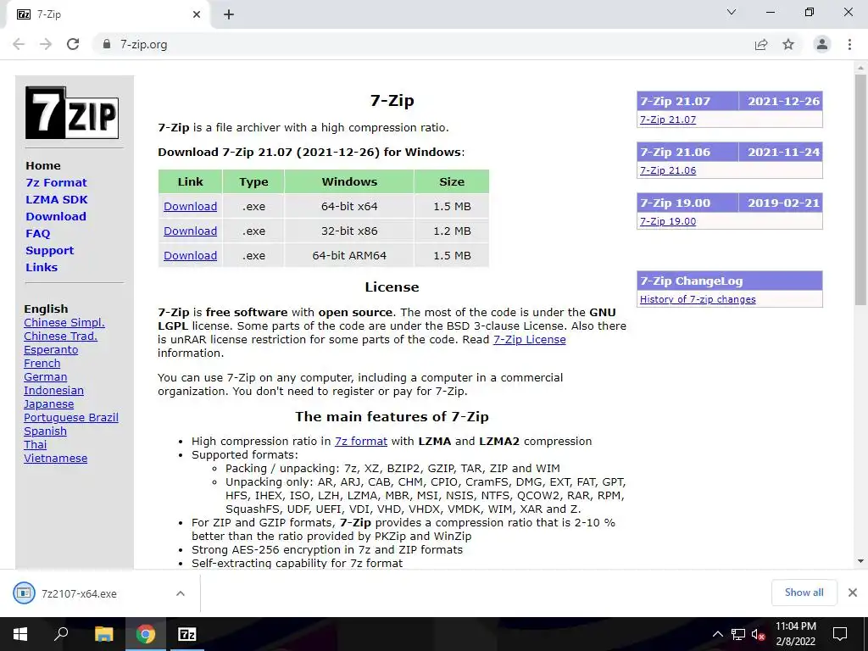Show hidden system tray icons
This screenshot has width=868, height=651.
[717, 634]
